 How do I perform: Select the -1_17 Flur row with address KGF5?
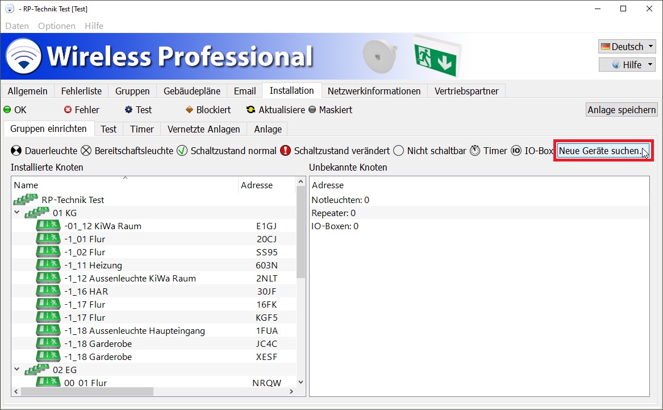coord(154,317)
